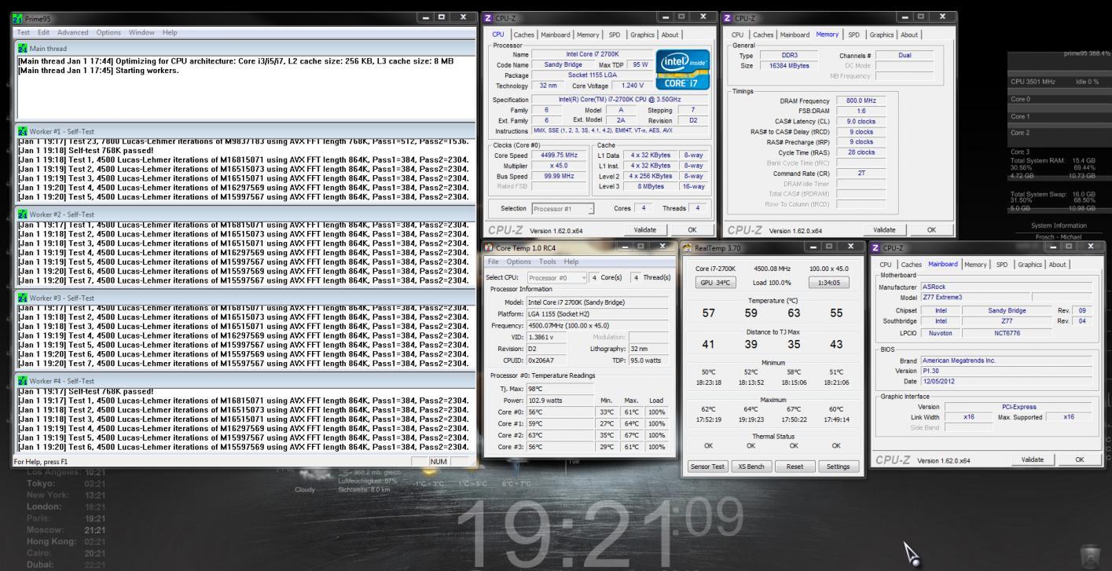Click OK in the CPU-Z Memory window
This screenshot has height=571, width=1112.
931,230
